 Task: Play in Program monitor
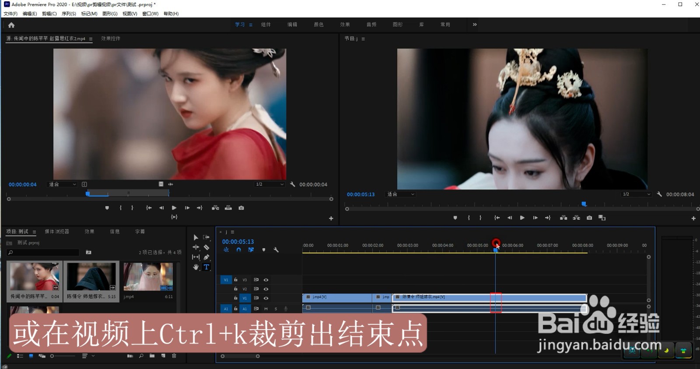pos(522,218)
